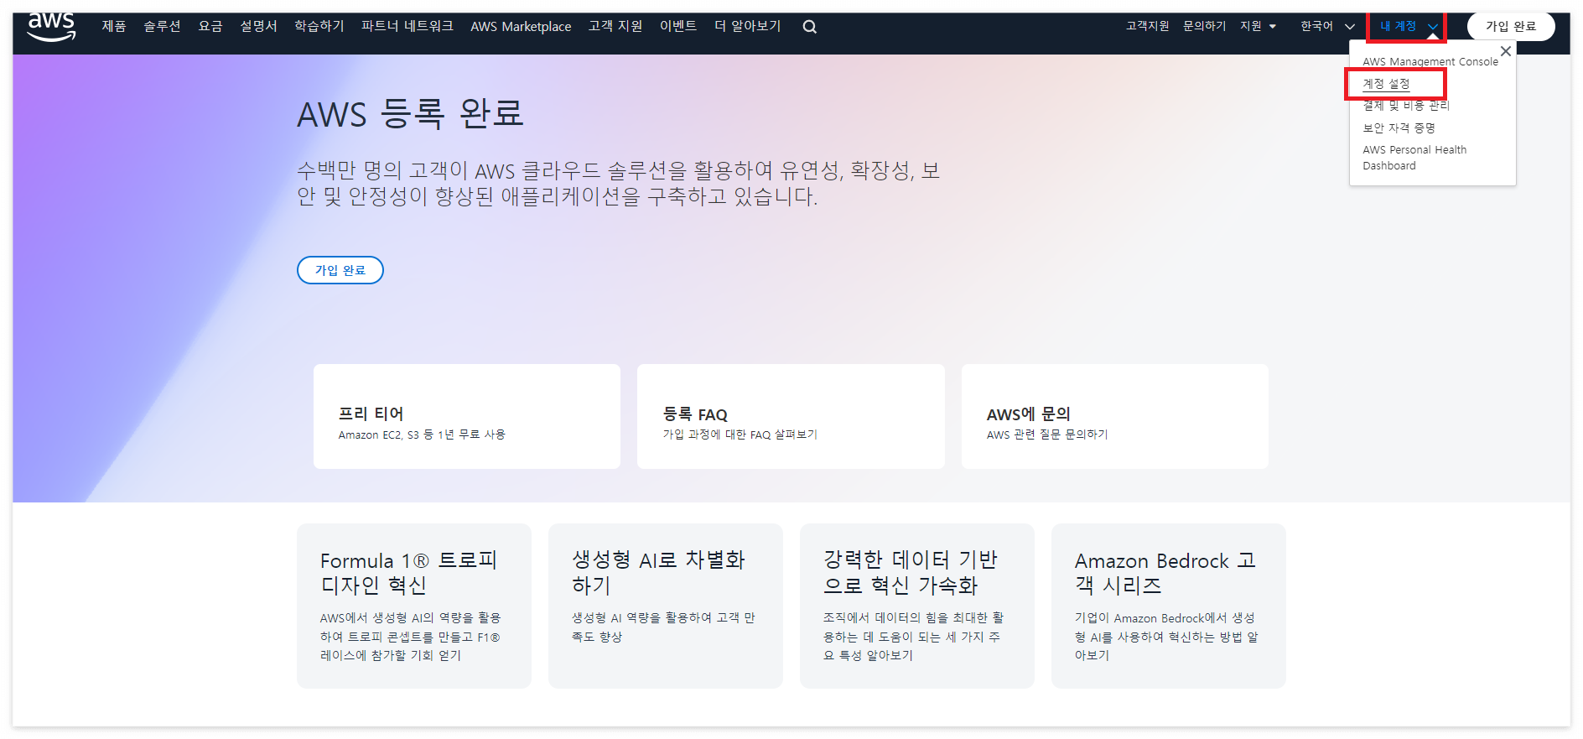Viewport: 1583px width, 739px height.
Task: Select 보안 자격 증명 in the account menu
Action: coord(1399,128)
